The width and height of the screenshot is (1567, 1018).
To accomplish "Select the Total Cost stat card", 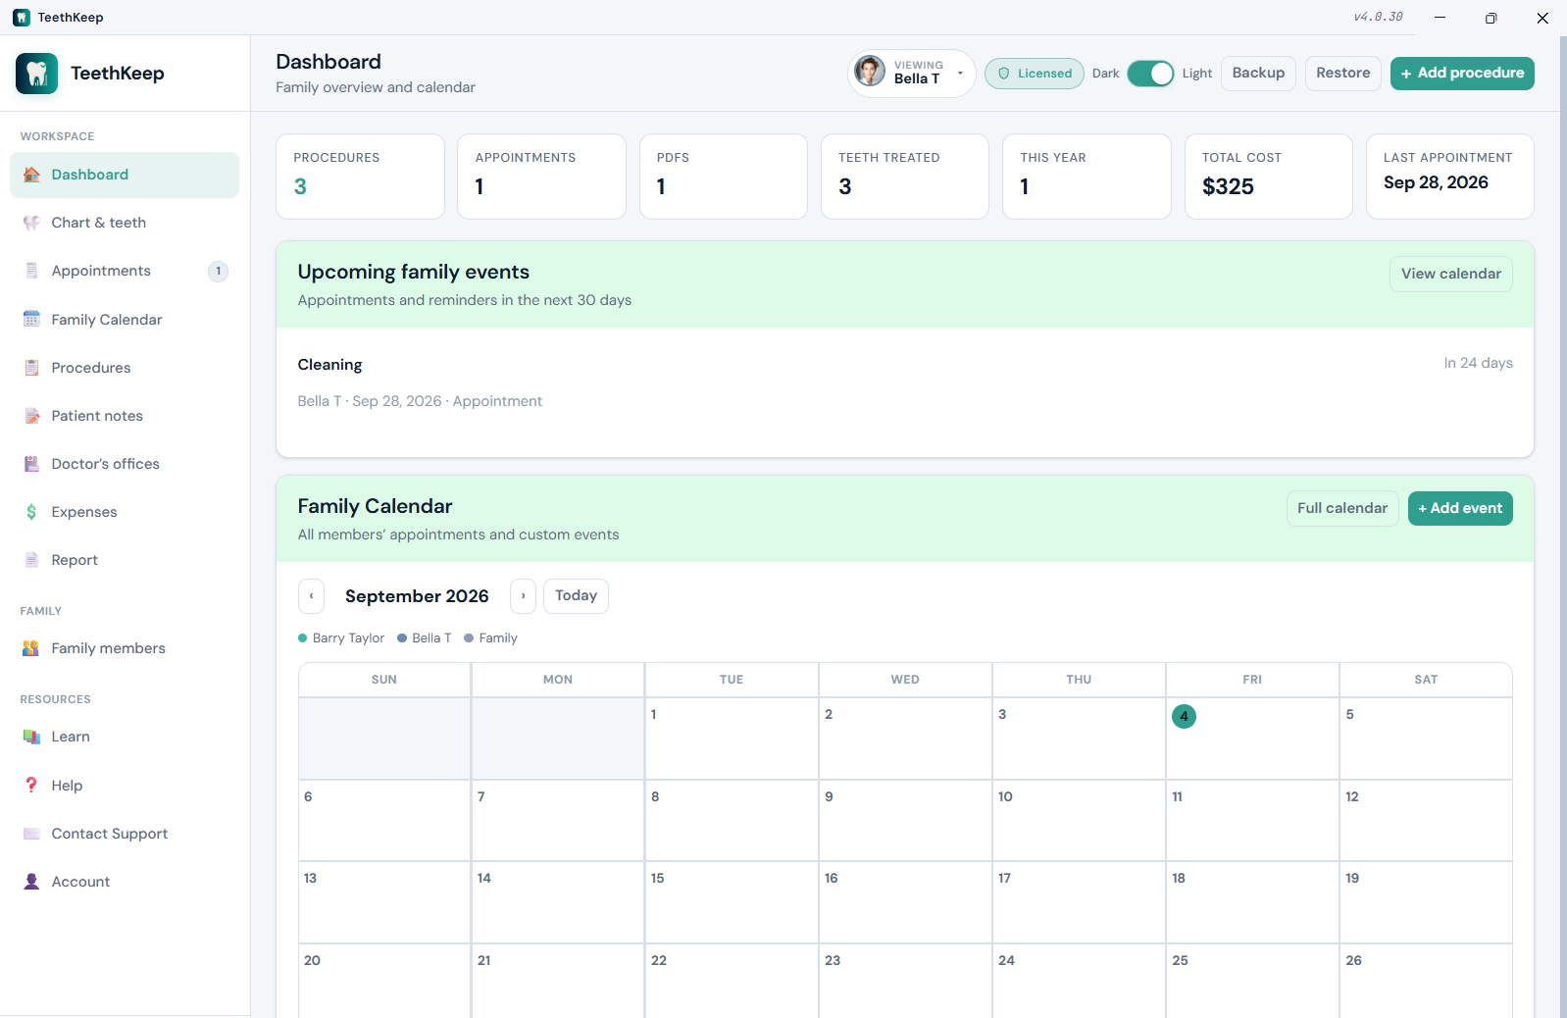I will click(1269, 177).
